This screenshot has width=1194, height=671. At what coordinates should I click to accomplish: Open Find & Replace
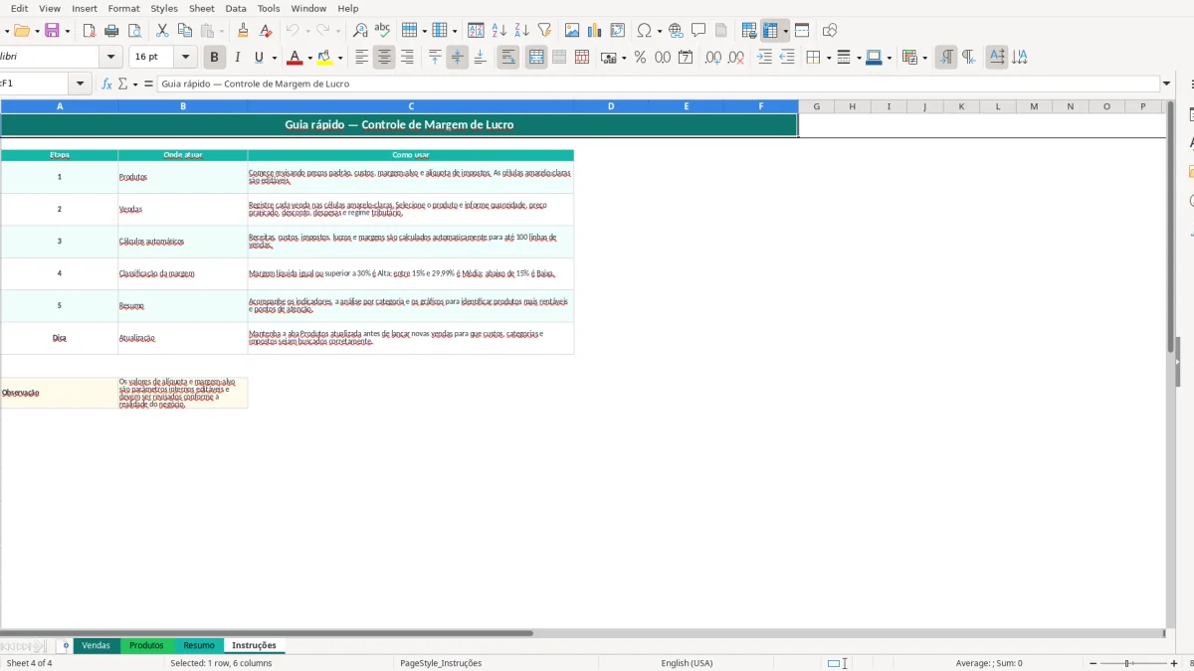click(x=360, y=31)
